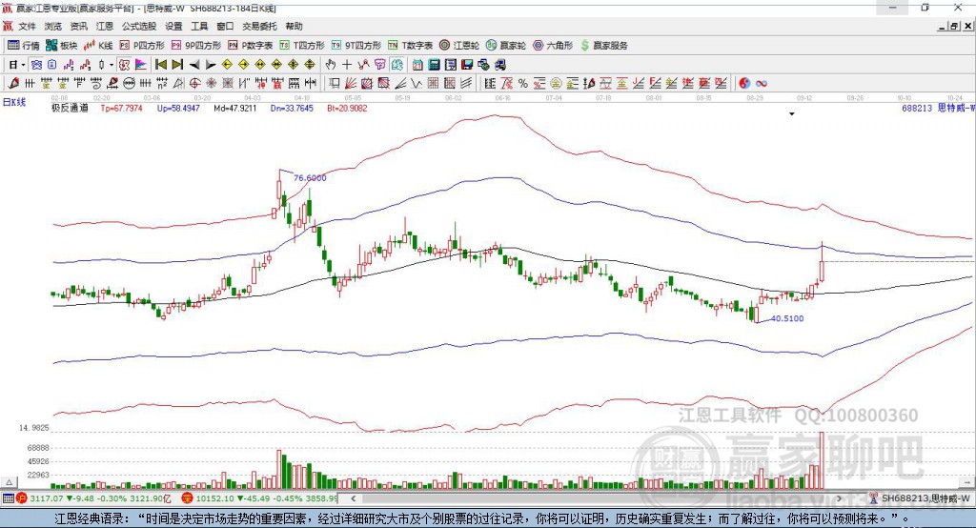The height and width of the screenshot is (528, 976).
Task: Open the 公式选股 menu
Action: coord(139,26)
